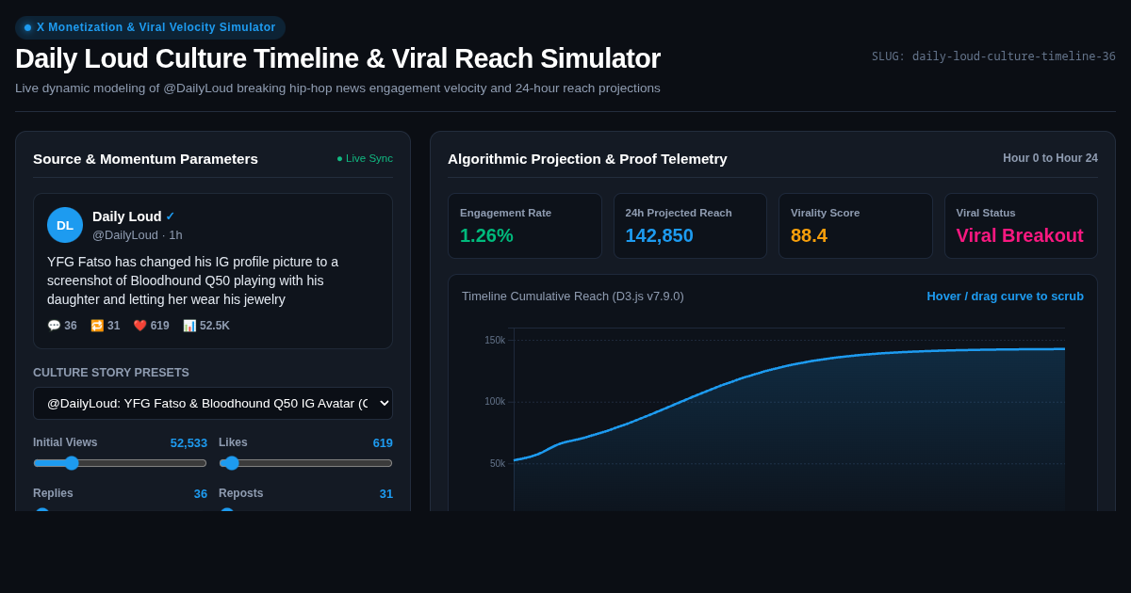
Task: Click the Hour 0 to Hour 24 label
Action: [1050, 158]
